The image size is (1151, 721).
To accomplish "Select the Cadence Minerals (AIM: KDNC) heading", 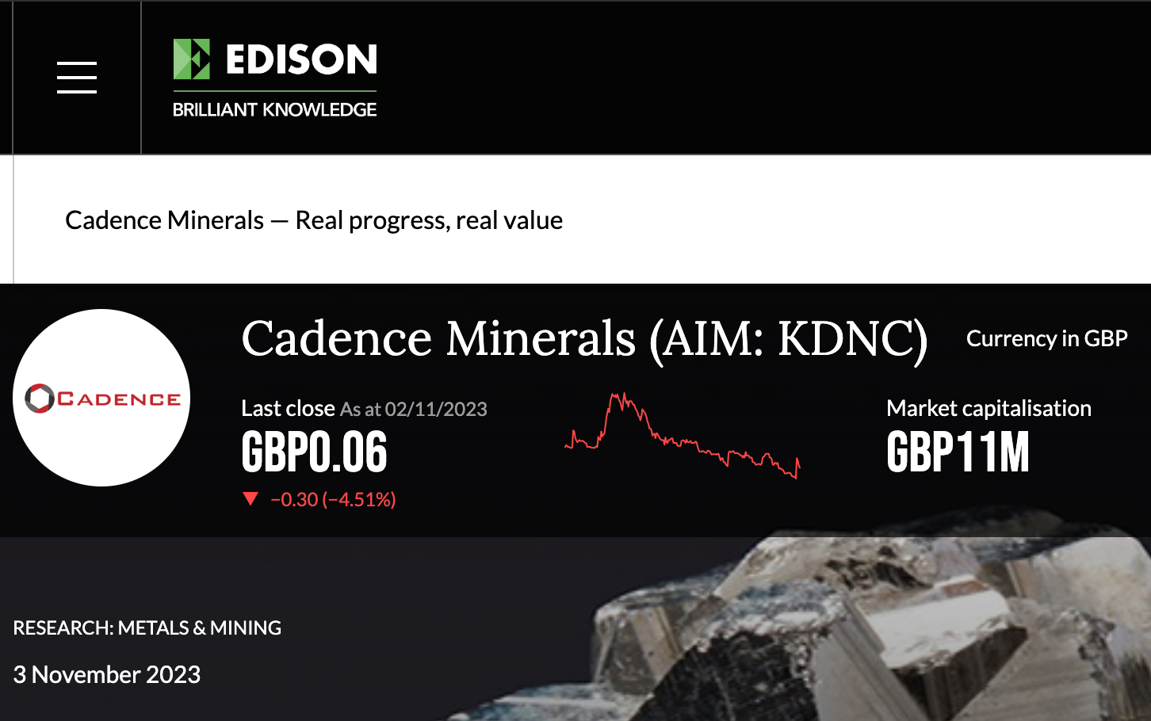I will pos(584,340).
